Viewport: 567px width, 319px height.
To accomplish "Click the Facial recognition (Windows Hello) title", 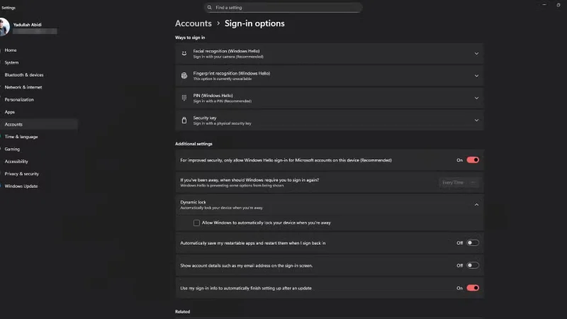I will tap(226, 51).
